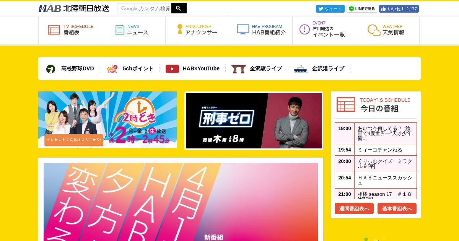Select the 21:00 相棒 season 17 program

(x=376, y=194)
